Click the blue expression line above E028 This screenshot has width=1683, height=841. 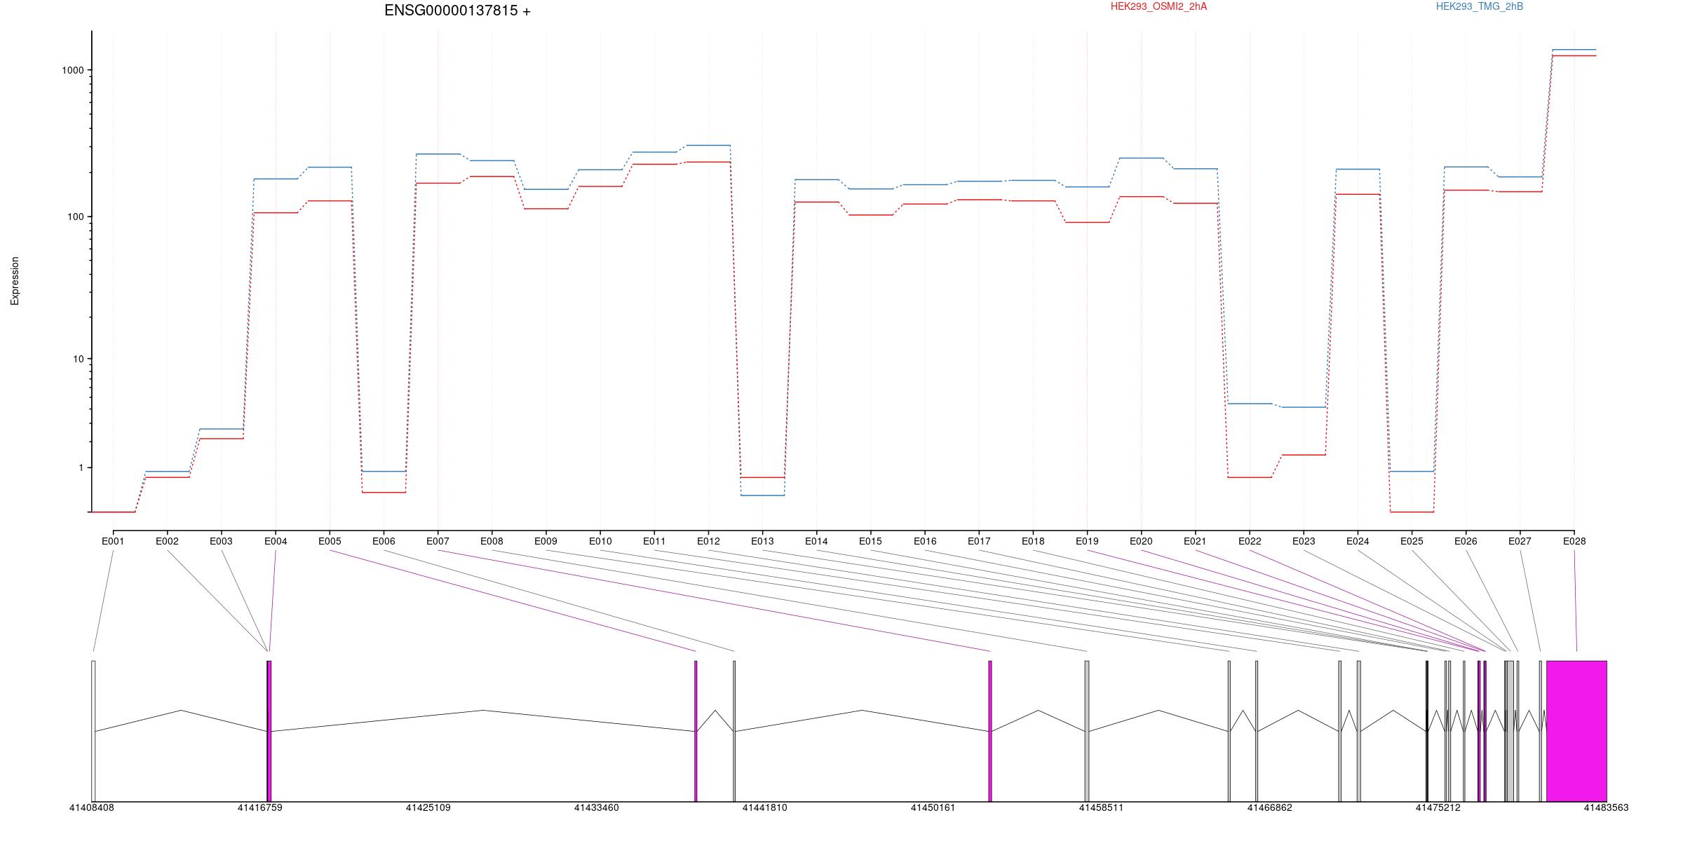coord(1574,50)
